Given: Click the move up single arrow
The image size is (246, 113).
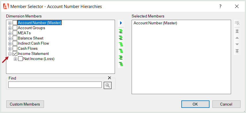Looking at the screenshot, I should click(237, 38).
